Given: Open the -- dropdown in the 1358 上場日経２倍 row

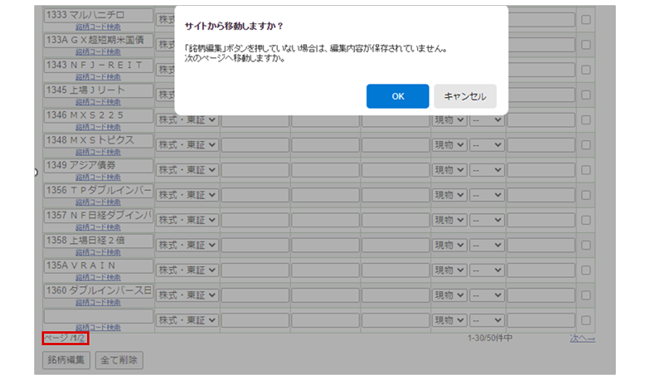Looking at the screenshot, I should 487,245.
